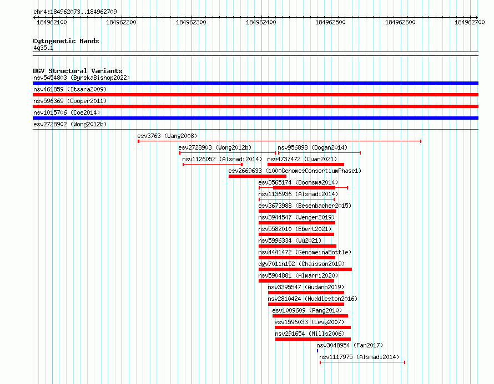Click ruler position 184962300
The height and width of the screenshot is (384, 494).
tap(191, 22)
